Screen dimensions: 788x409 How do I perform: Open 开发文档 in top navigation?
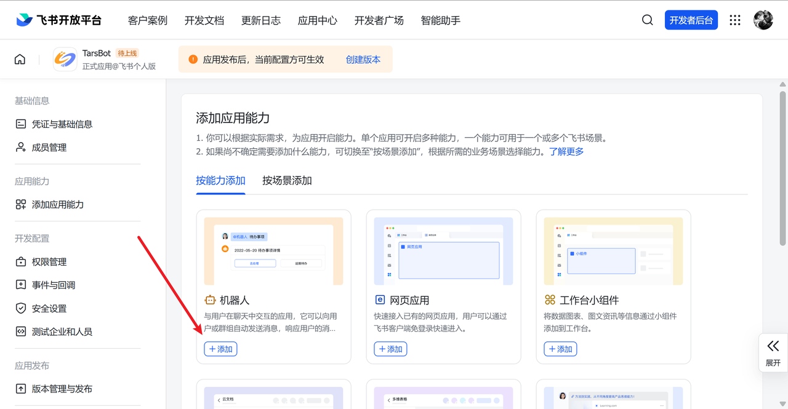(204, 20)
